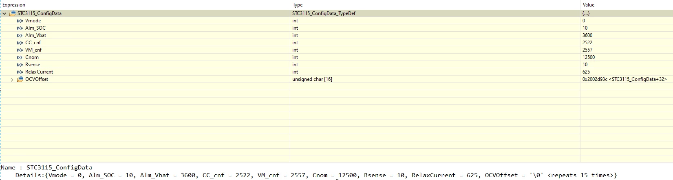This screenshot has height=180, width=673.
Task: Select the Type column header
Action: 435,5
